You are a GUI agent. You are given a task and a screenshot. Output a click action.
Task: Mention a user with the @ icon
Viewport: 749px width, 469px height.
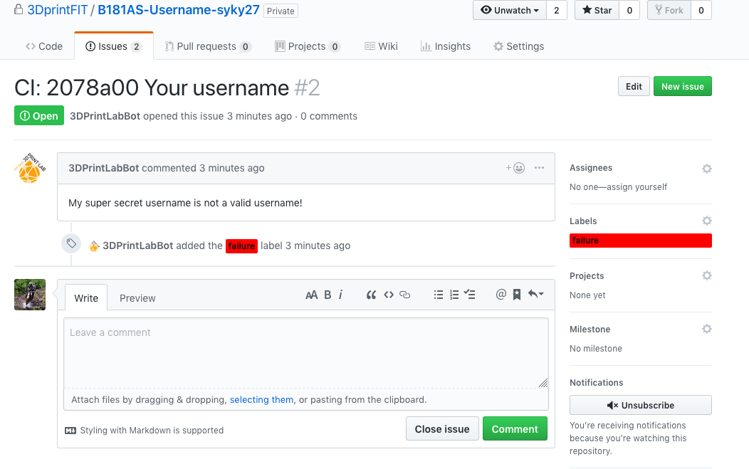coord(501,294)
